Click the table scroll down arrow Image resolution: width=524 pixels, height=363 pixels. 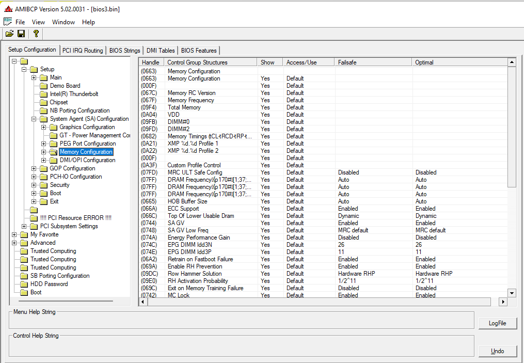512,293
